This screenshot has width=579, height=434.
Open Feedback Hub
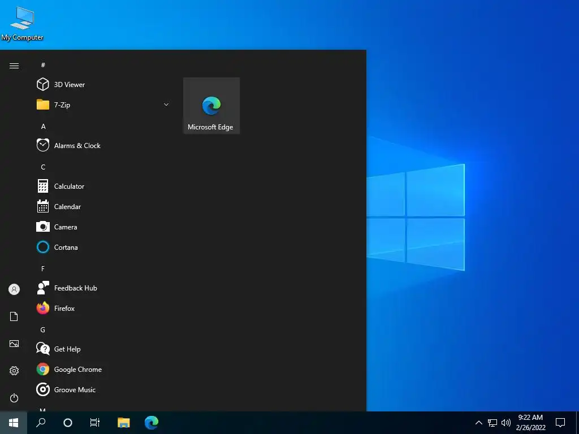pos(103,288)
